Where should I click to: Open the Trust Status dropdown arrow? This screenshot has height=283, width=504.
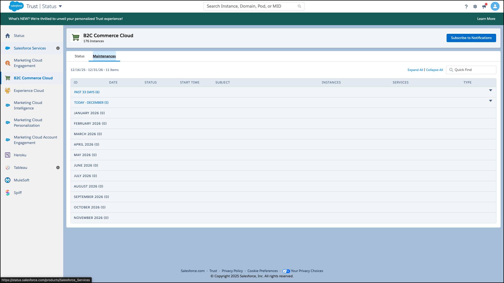[x=60, y=6]
